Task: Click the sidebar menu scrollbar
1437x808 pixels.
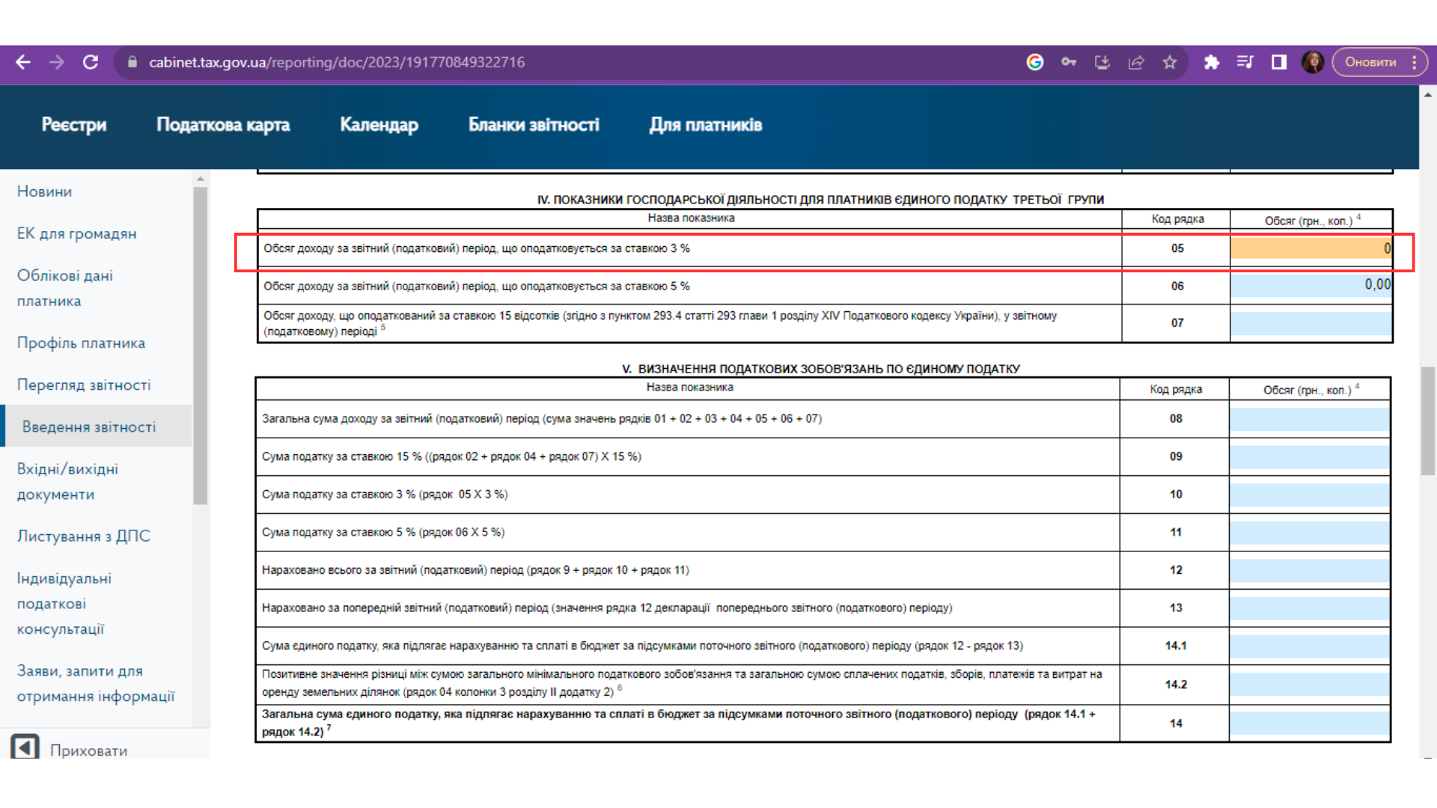Action: click(200, 344)
